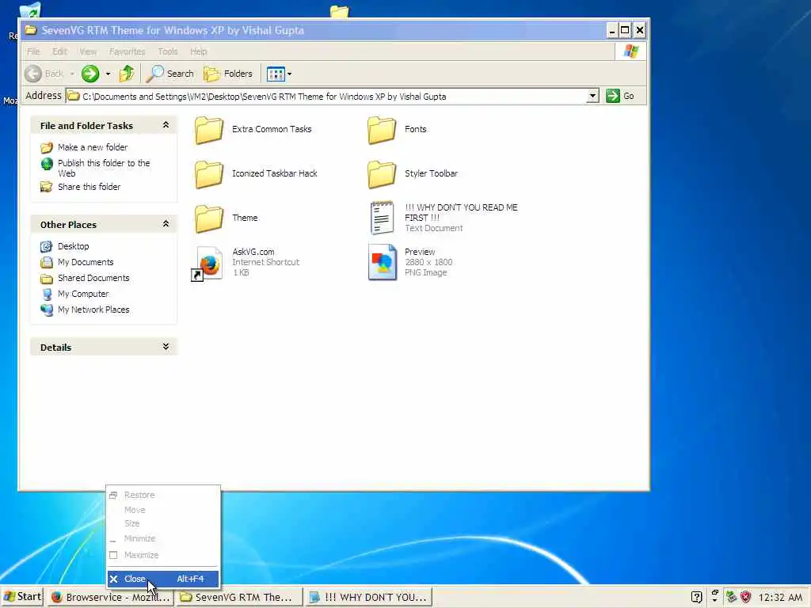Click the help question mark tray icon
This screenshot has width=811, height=608.
(x=697, y=597)
